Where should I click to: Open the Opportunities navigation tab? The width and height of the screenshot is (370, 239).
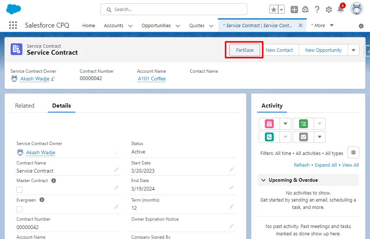coord(156,25)
